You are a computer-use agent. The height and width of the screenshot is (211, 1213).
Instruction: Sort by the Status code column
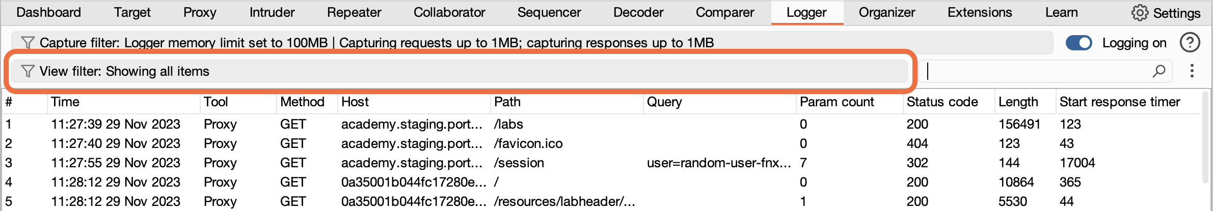942,102
